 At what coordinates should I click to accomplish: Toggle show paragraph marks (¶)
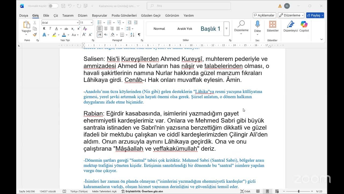pyautogui.click(x=139, y=35)
